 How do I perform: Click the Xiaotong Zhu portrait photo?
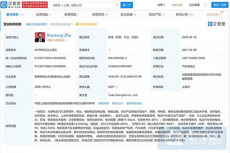39,37
